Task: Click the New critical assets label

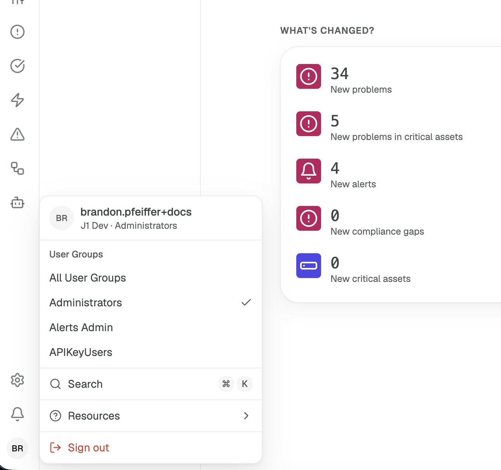Action: (371, 279)
